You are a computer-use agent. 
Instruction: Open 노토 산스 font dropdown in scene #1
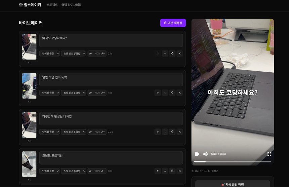coord(74,53)
